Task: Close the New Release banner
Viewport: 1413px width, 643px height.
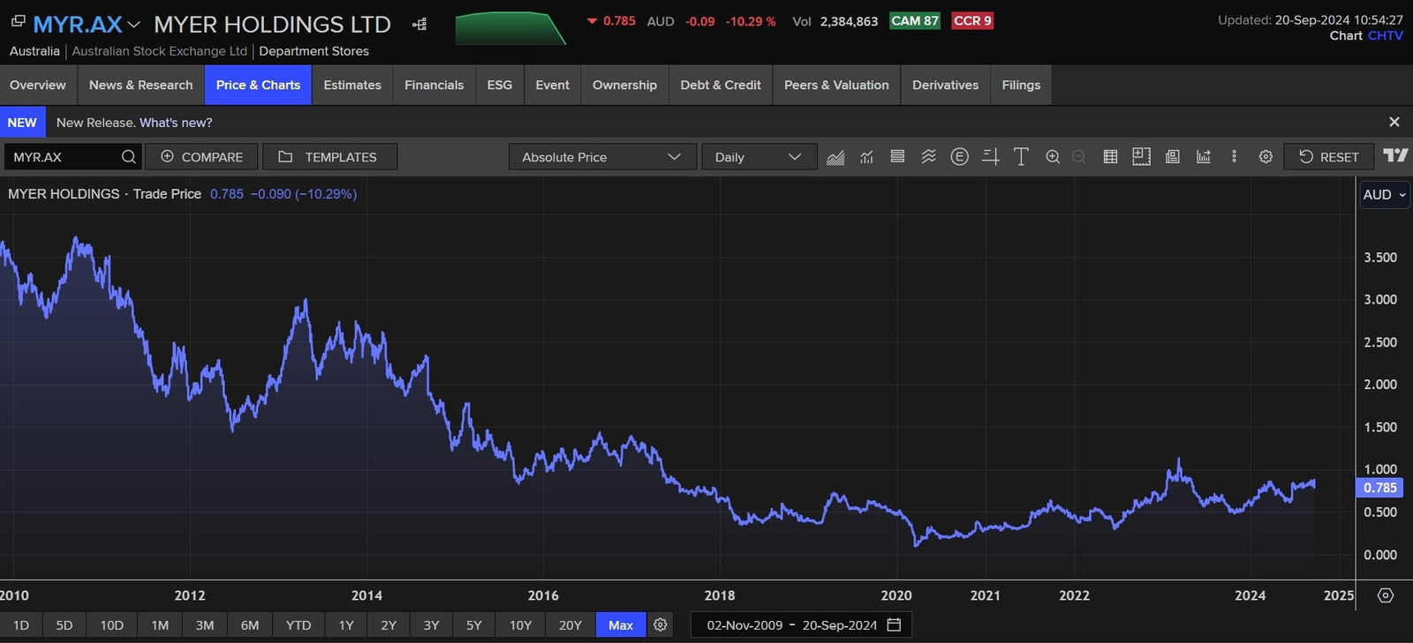Action: coord(1394,122)
